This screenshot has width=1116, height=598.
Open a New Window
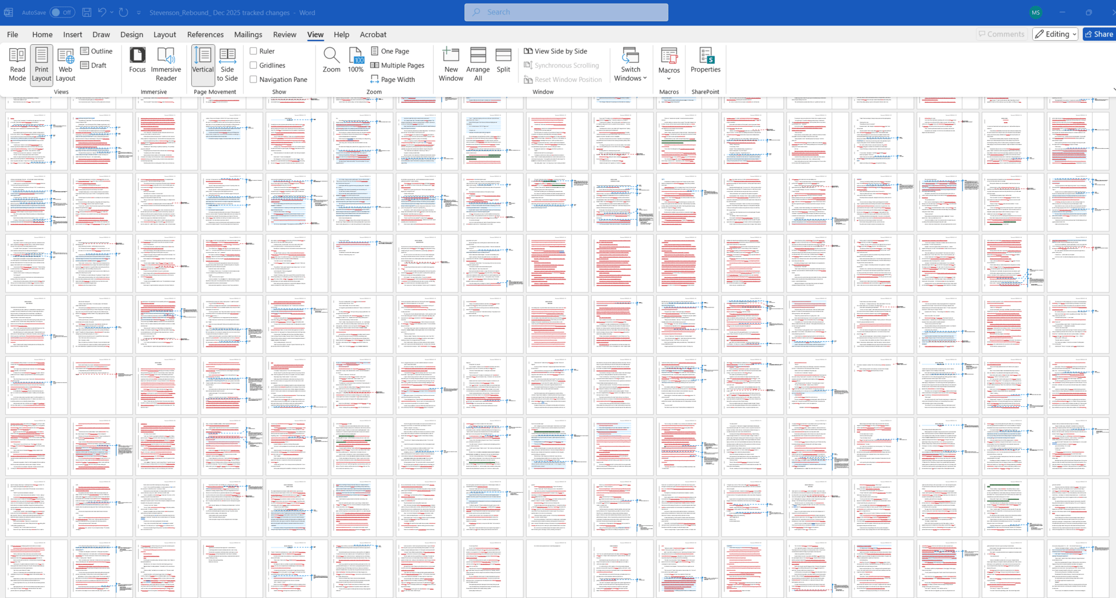pyautogui.click(x=451, y=65)
